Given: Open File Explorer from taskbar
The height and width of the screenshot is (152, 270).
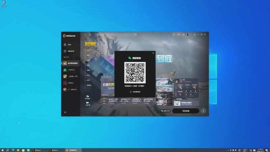Looking at the screenshot, I should pos(18,150).
